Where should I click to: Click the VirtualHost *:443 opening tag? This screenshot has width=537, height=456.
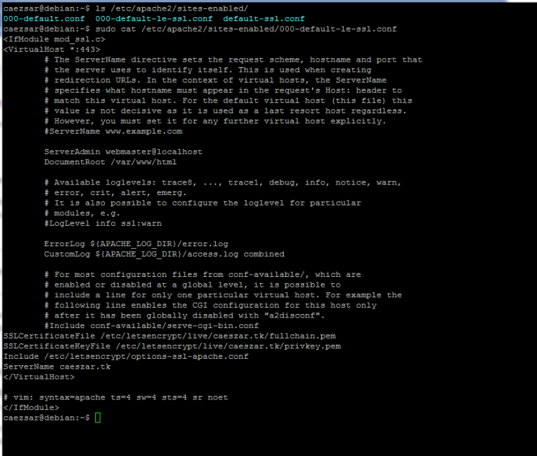pyautogui.click(x=52, y=50)
